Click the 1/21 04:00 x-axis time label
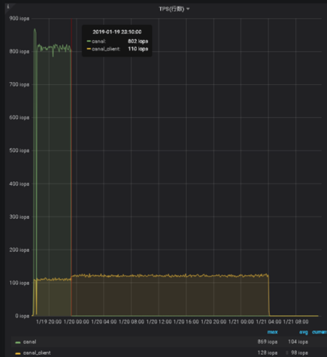327x357 pixels. (x=269, y=322)
